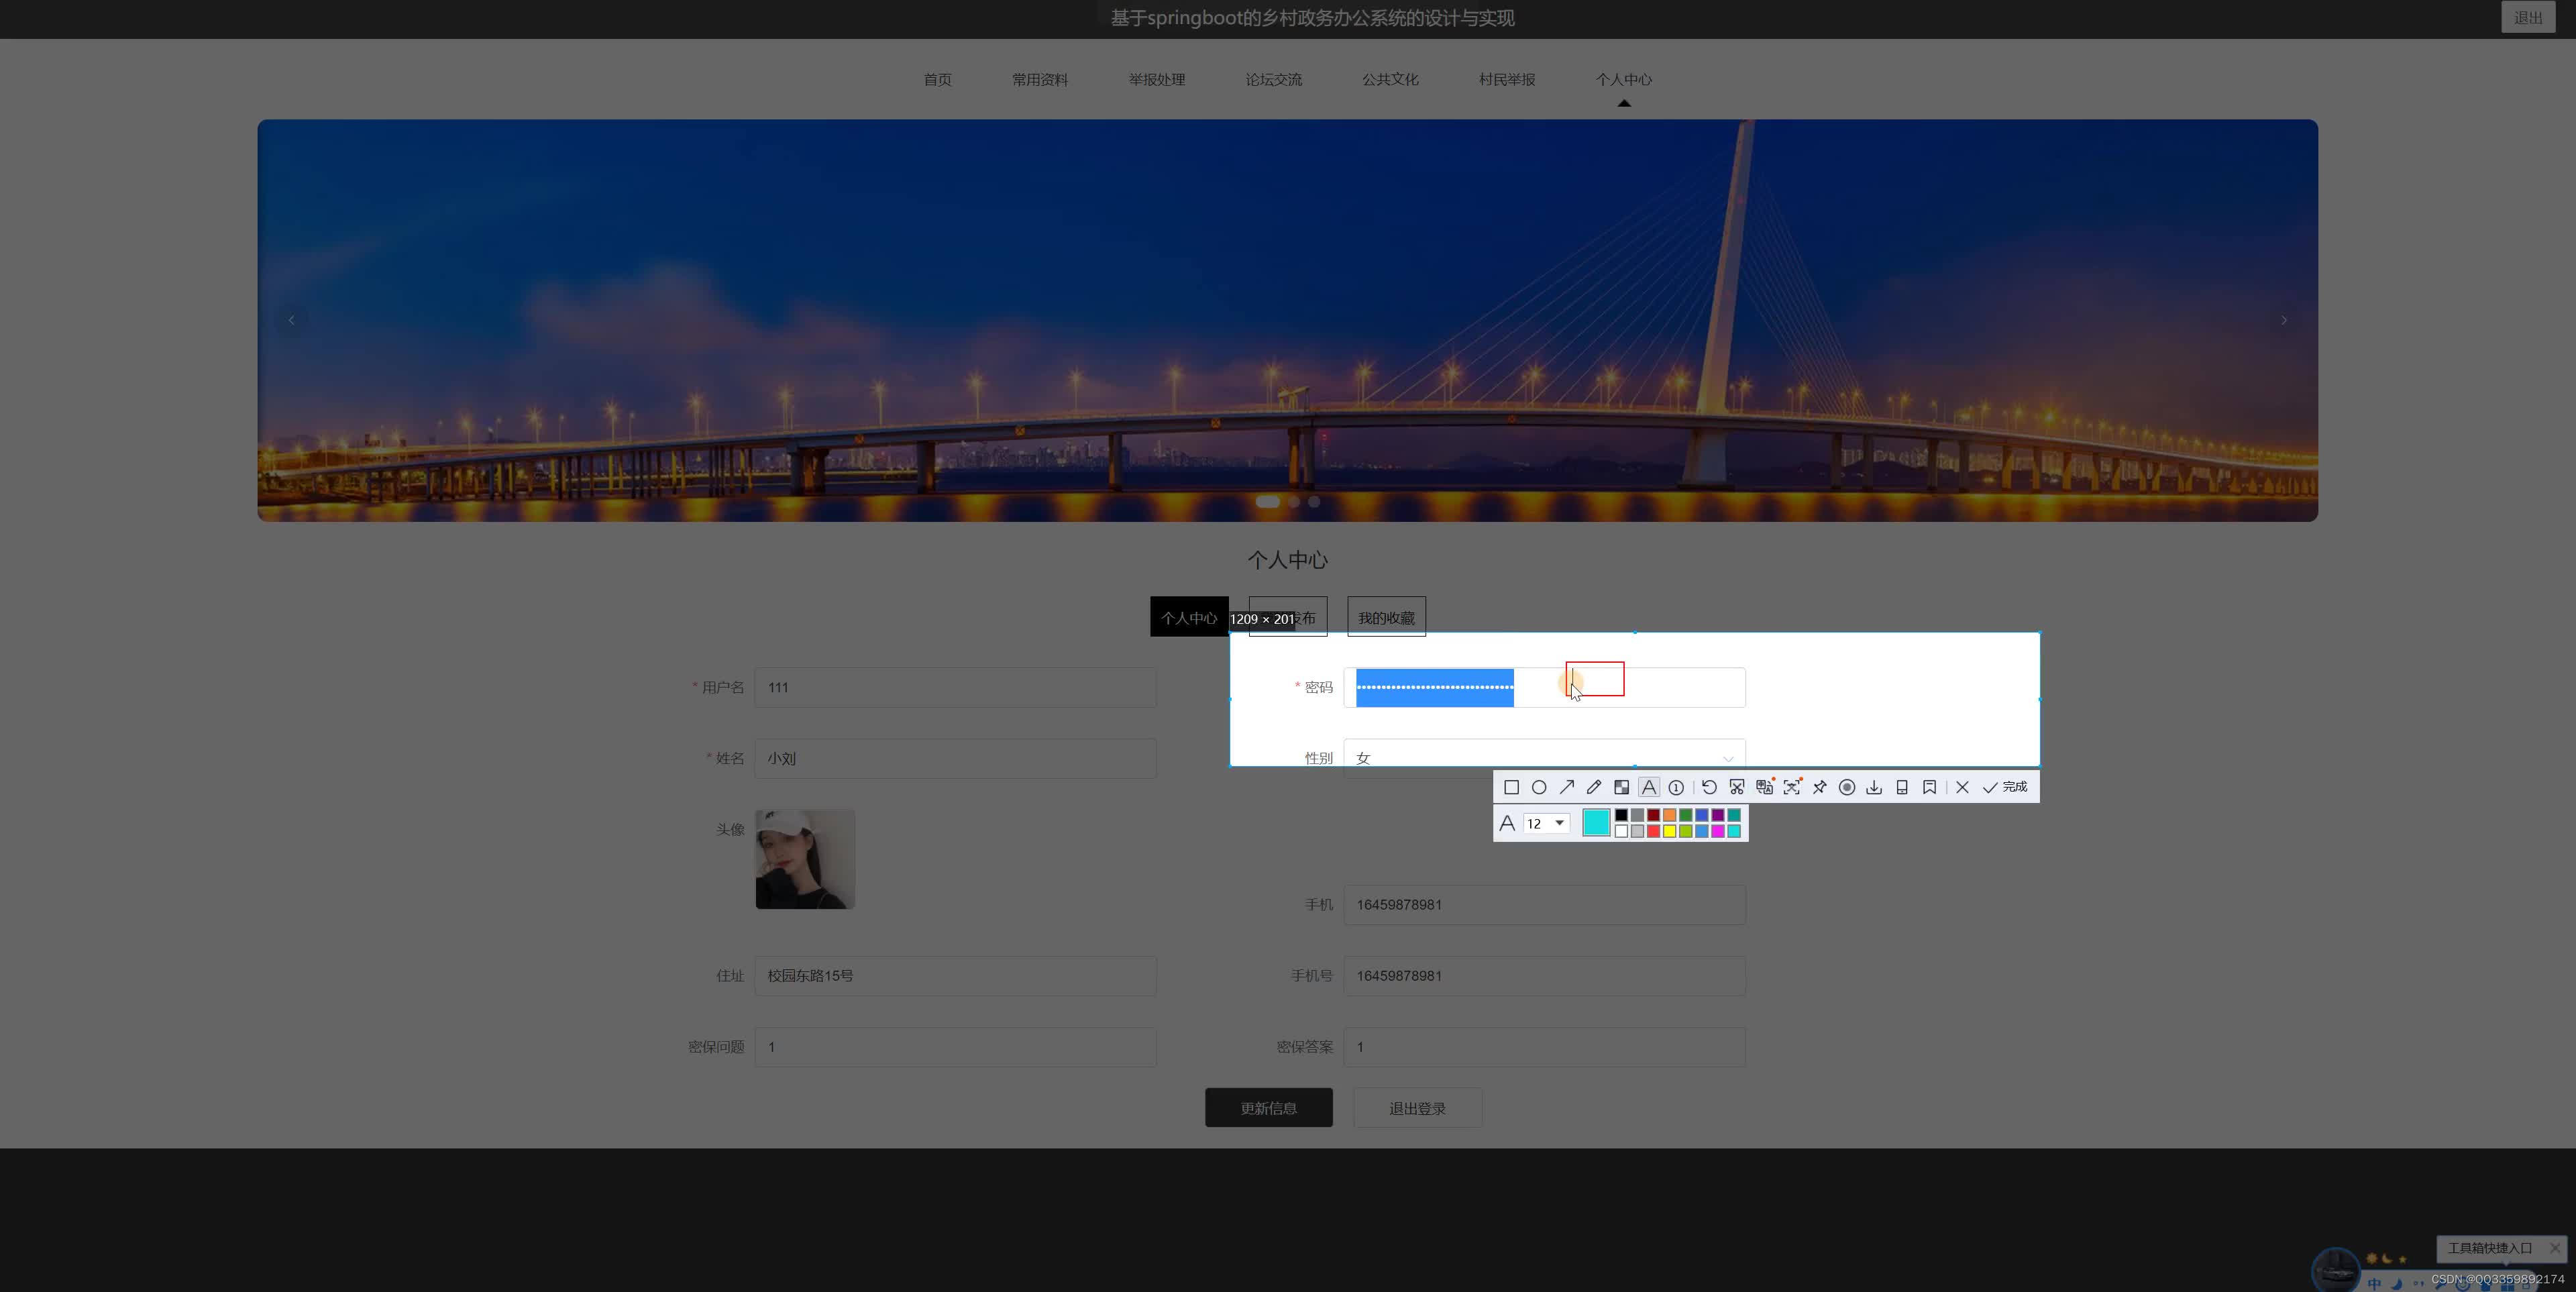Screen dimensions: 2576x1292
Task: Click the 退出登录 button
Action: pos(1417,1108)
